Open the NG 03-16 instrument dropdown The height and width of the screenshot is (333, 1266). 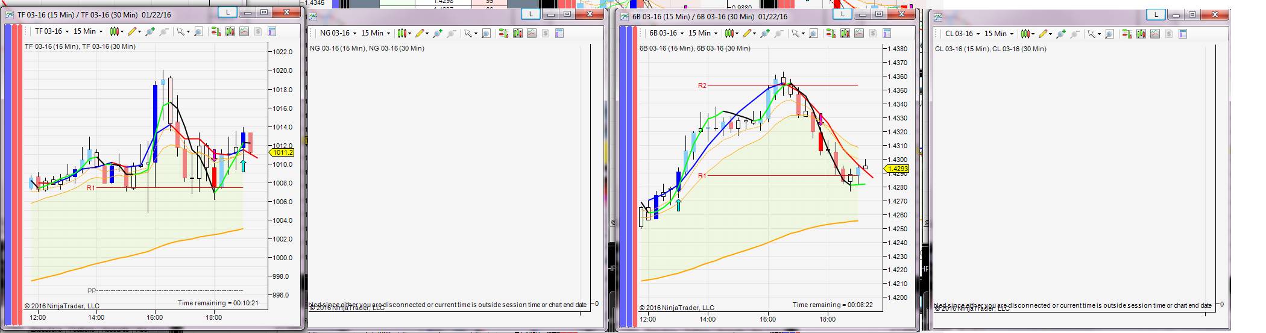pos(338,33)
